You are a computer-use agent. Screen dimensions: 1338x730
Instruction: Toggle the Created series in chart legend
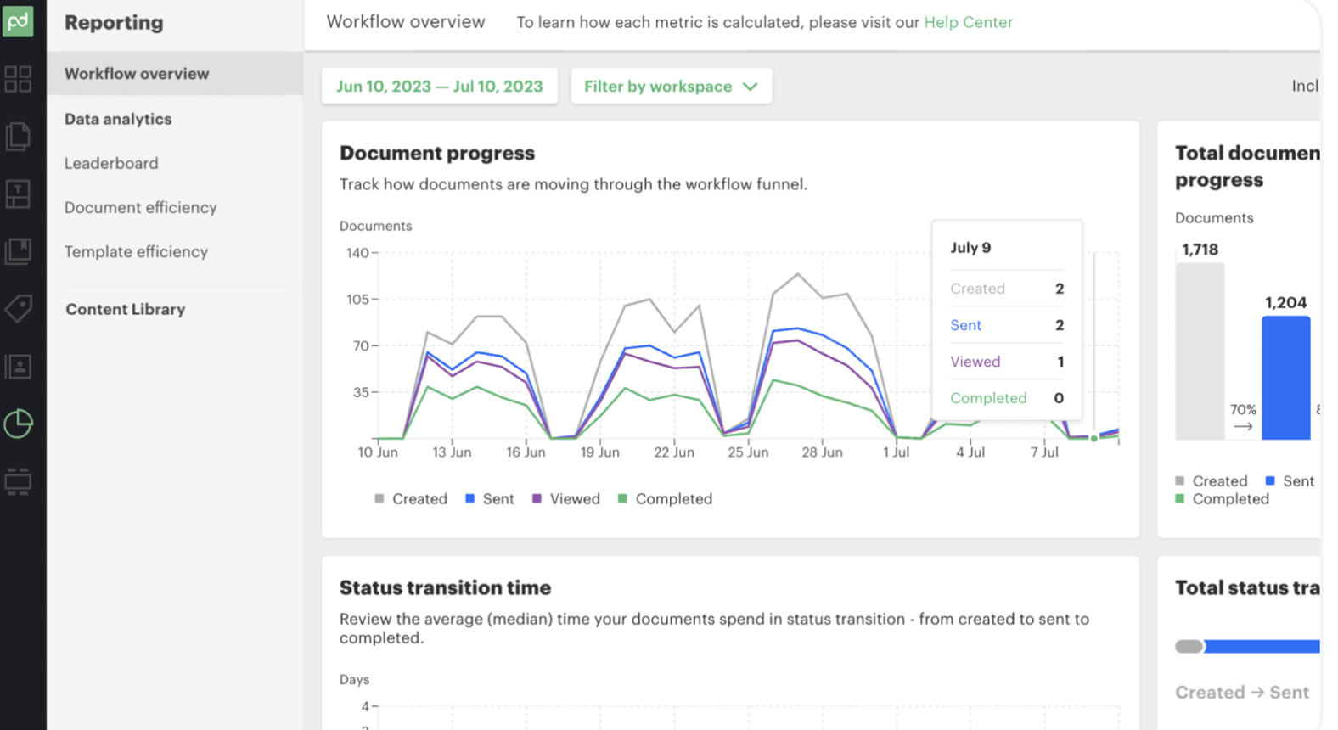click(x=411, y=499)
